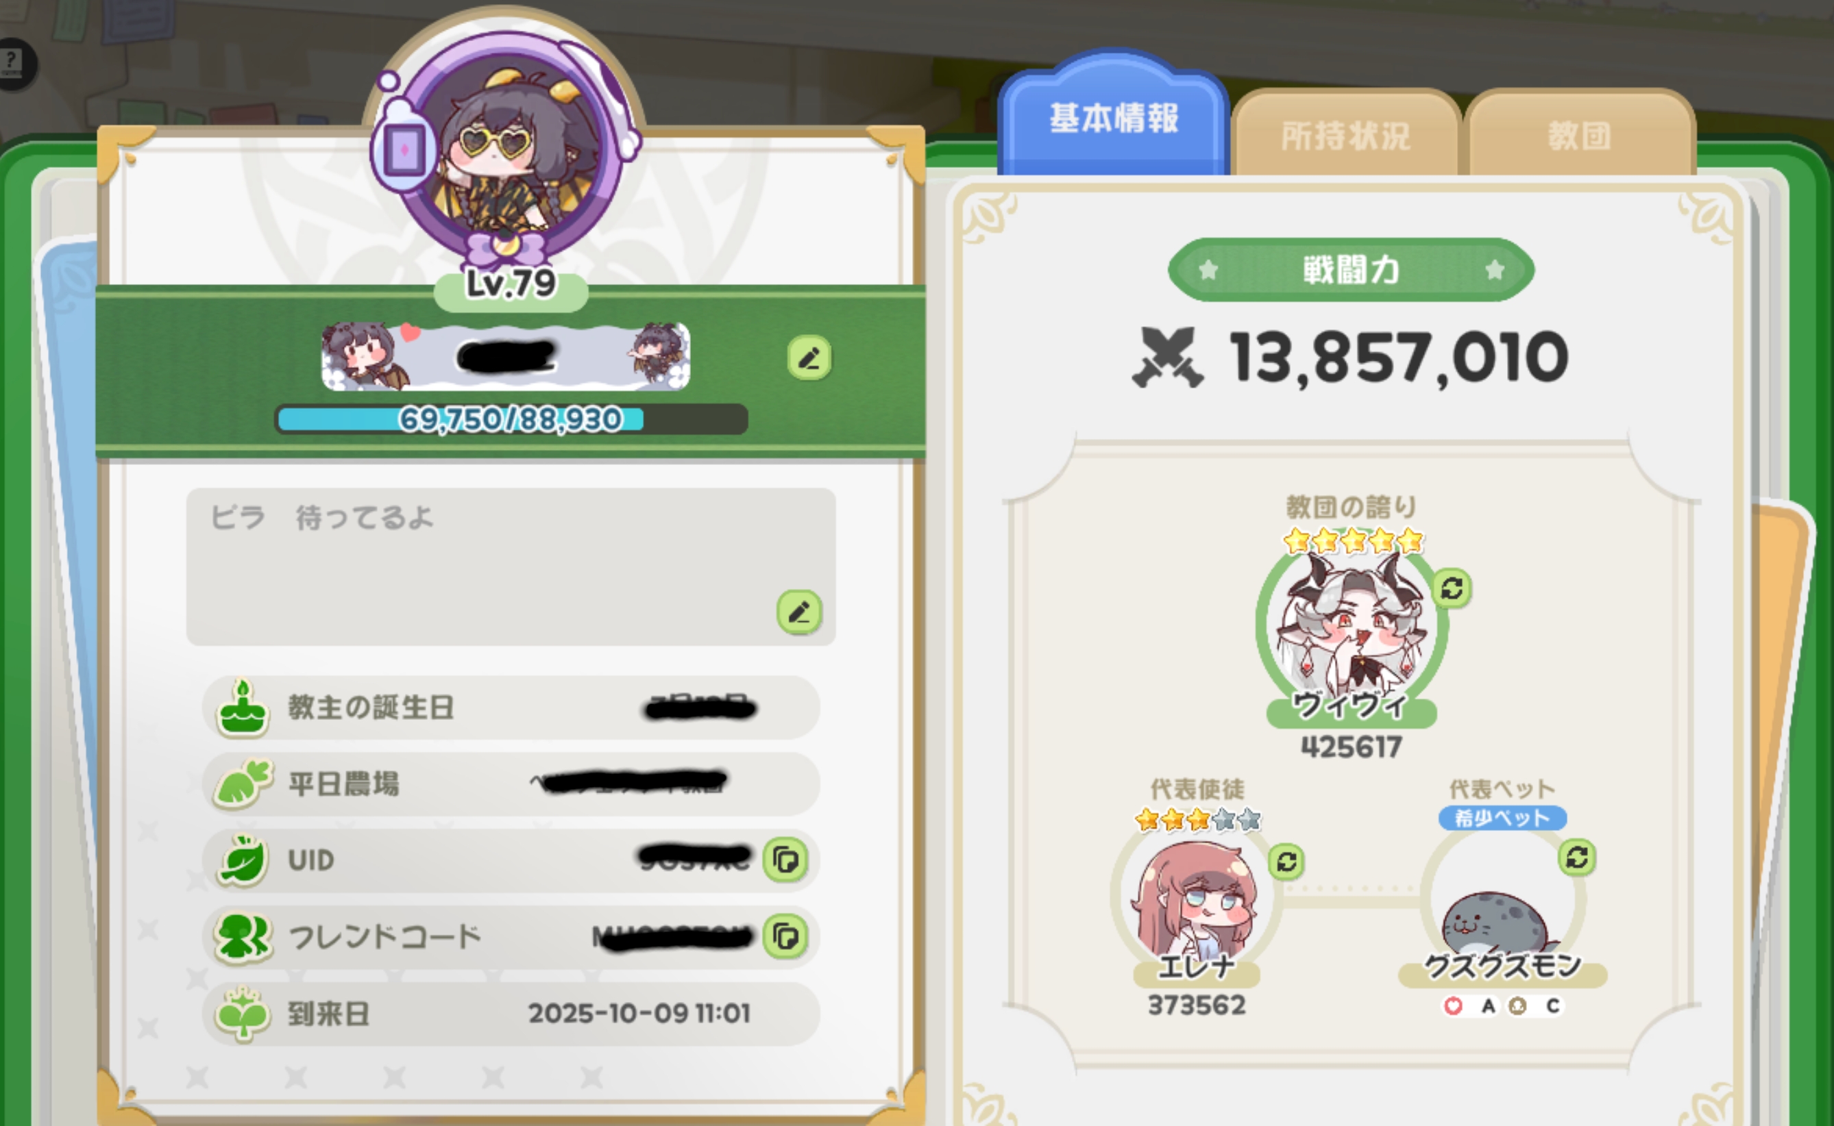Copy the friend code (フレンドコード)
The image size is (1834, 1126).
[x=785, y=936]
